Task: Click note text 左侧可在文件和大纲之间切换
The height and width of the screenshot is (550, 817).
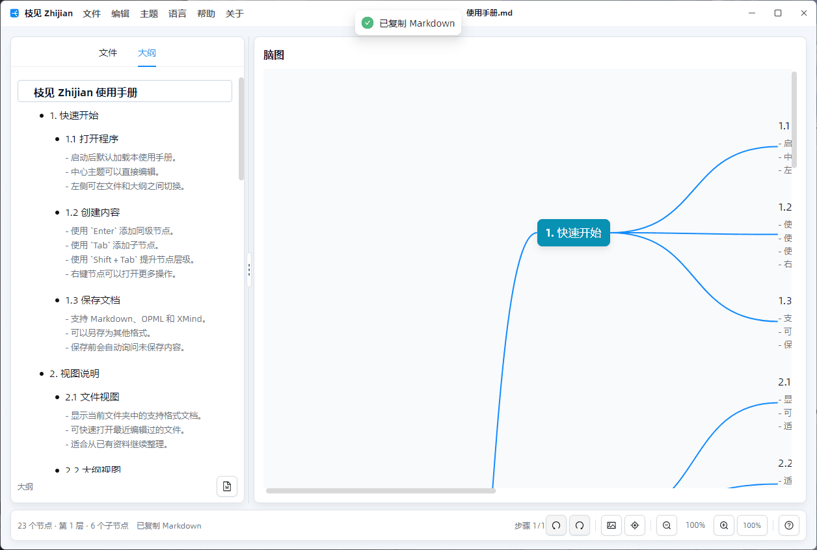Action: point(126,186)
